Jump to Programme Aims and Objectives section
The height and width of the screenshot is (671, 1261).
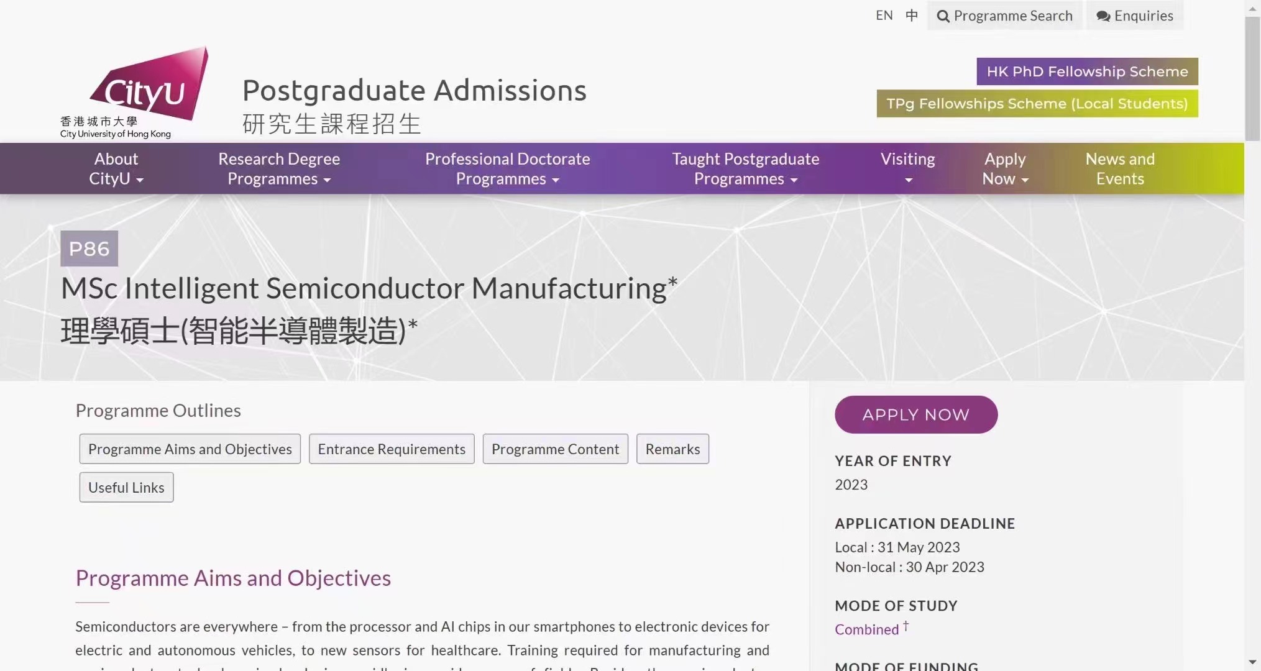point(190,449)
